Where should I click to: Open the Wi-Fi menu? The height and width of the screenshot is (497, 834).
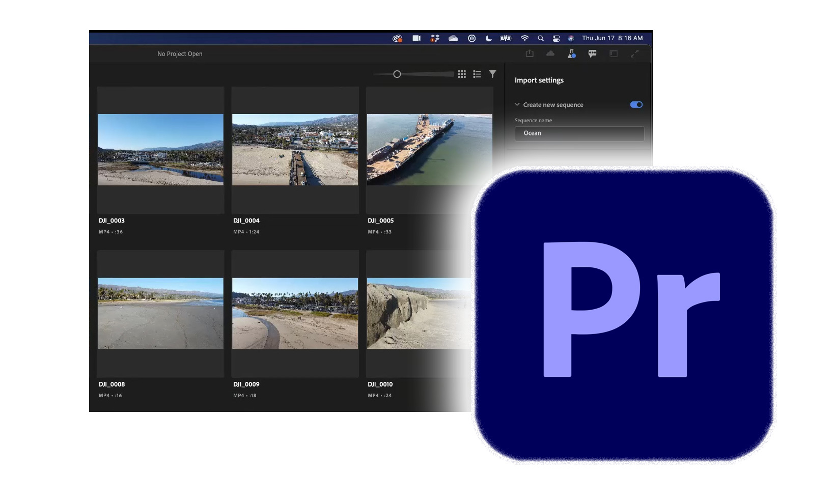click(x=524, y=38)
